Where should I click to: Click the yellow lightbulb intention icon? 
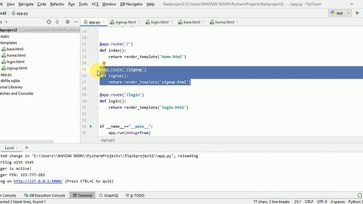pyautogui.click(x=104, y=63)
